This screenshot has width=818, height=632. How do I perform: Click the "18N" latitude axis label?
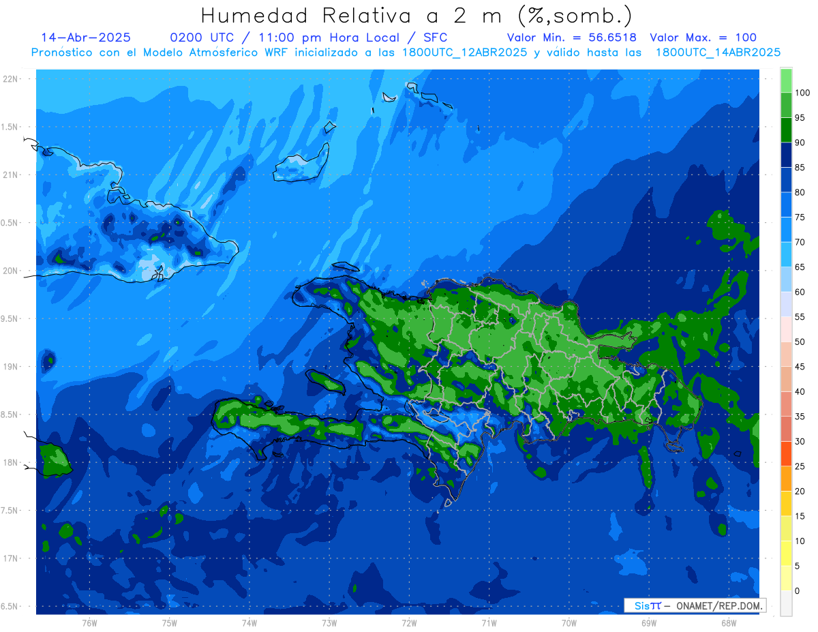click(12, 462)
